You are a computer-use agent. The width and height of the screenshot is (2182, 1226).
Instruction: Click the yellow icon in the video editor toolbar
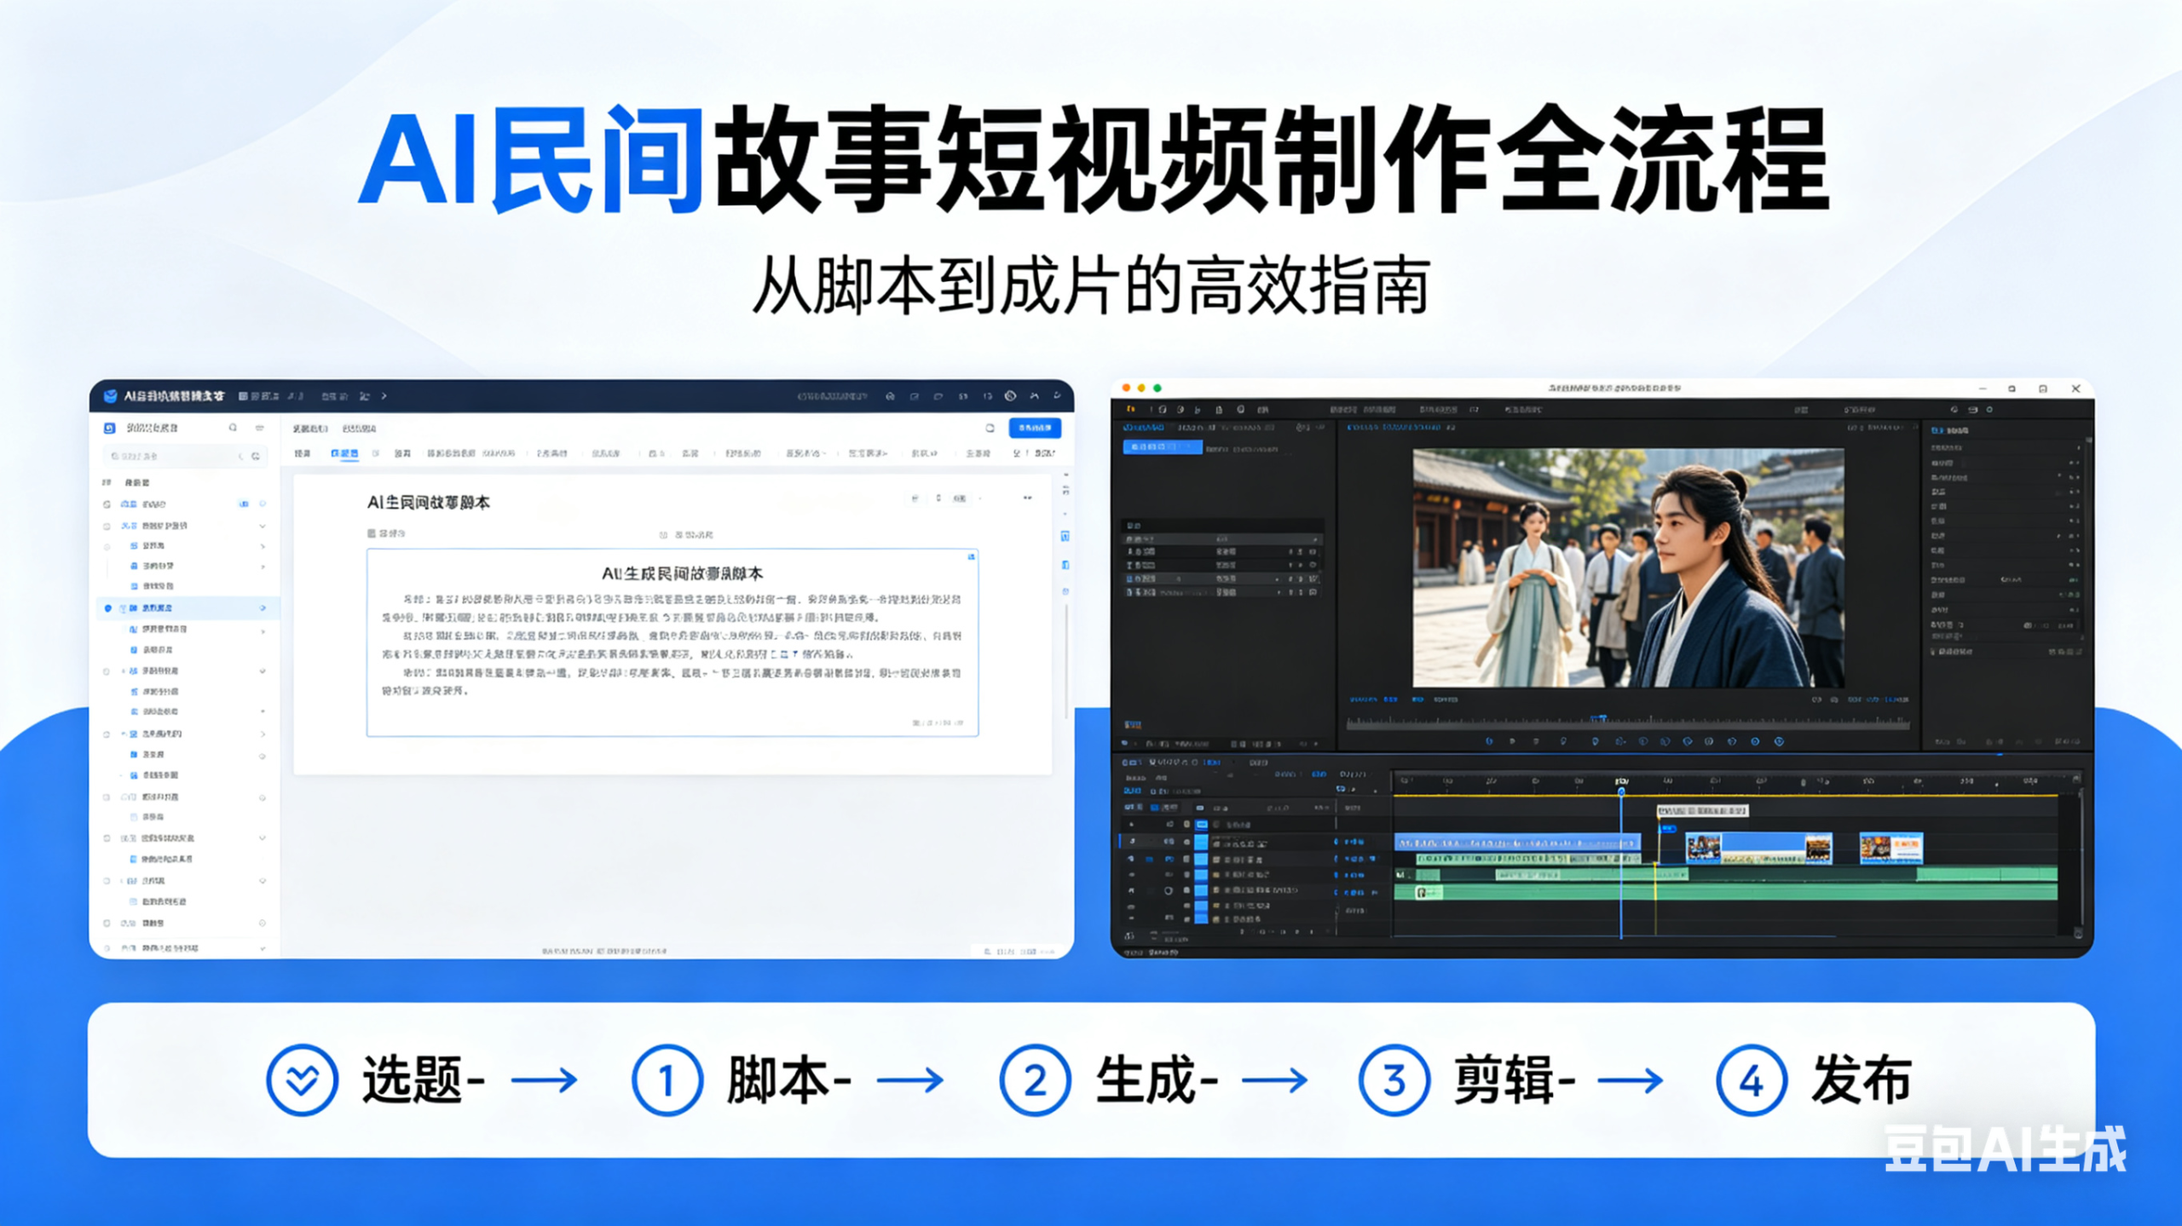coord(1131,410)
